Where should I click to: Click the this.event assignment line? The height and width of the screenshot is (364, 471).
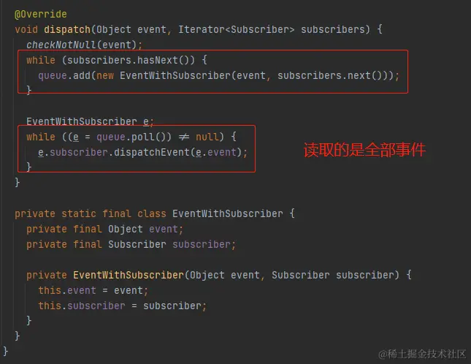(93, 290)
